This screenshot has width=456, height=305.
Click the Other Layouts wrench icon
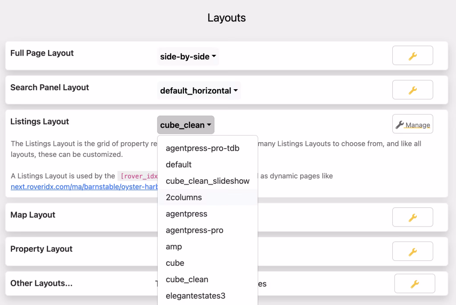pyautogui.click(x=414, y=284)
